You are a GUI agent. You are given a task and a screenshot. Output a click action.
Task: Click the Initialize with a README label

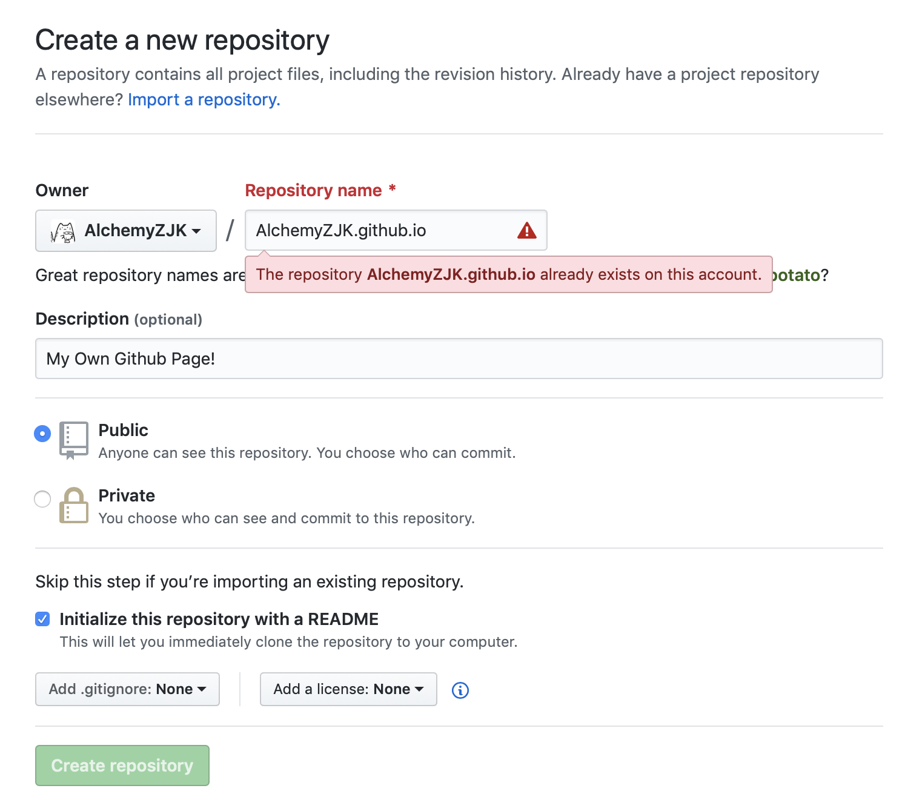(219, 619)
